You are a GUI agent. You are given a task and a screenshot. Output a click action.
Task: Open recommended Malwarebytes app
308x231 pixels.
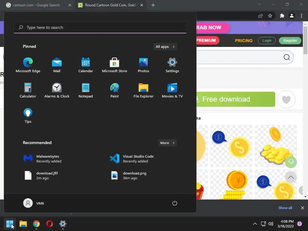[42, 159]
